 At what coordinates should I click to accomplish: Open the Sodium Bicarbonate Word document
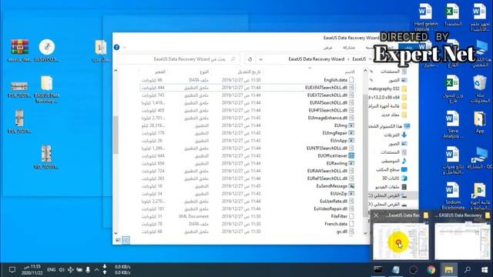click(452, 196)
